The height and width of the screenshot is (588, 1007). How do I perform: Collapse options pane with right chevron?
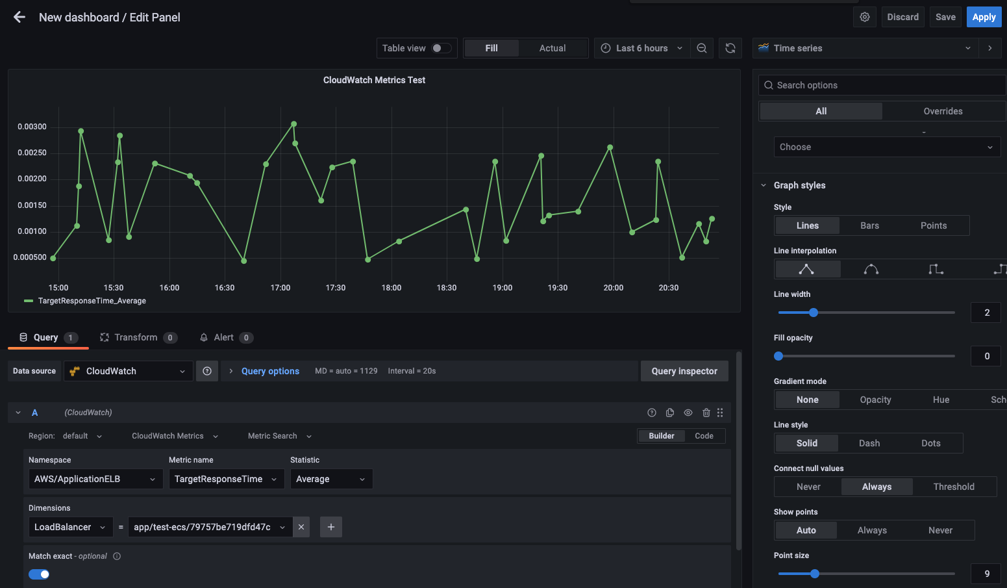click(990, 48)
